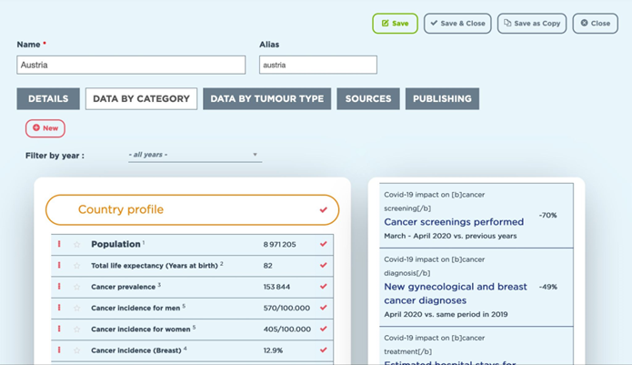Toggle checkmark on Cancer incidence for women row
This screenshot has height=365, width=632.
coord(323,329)
